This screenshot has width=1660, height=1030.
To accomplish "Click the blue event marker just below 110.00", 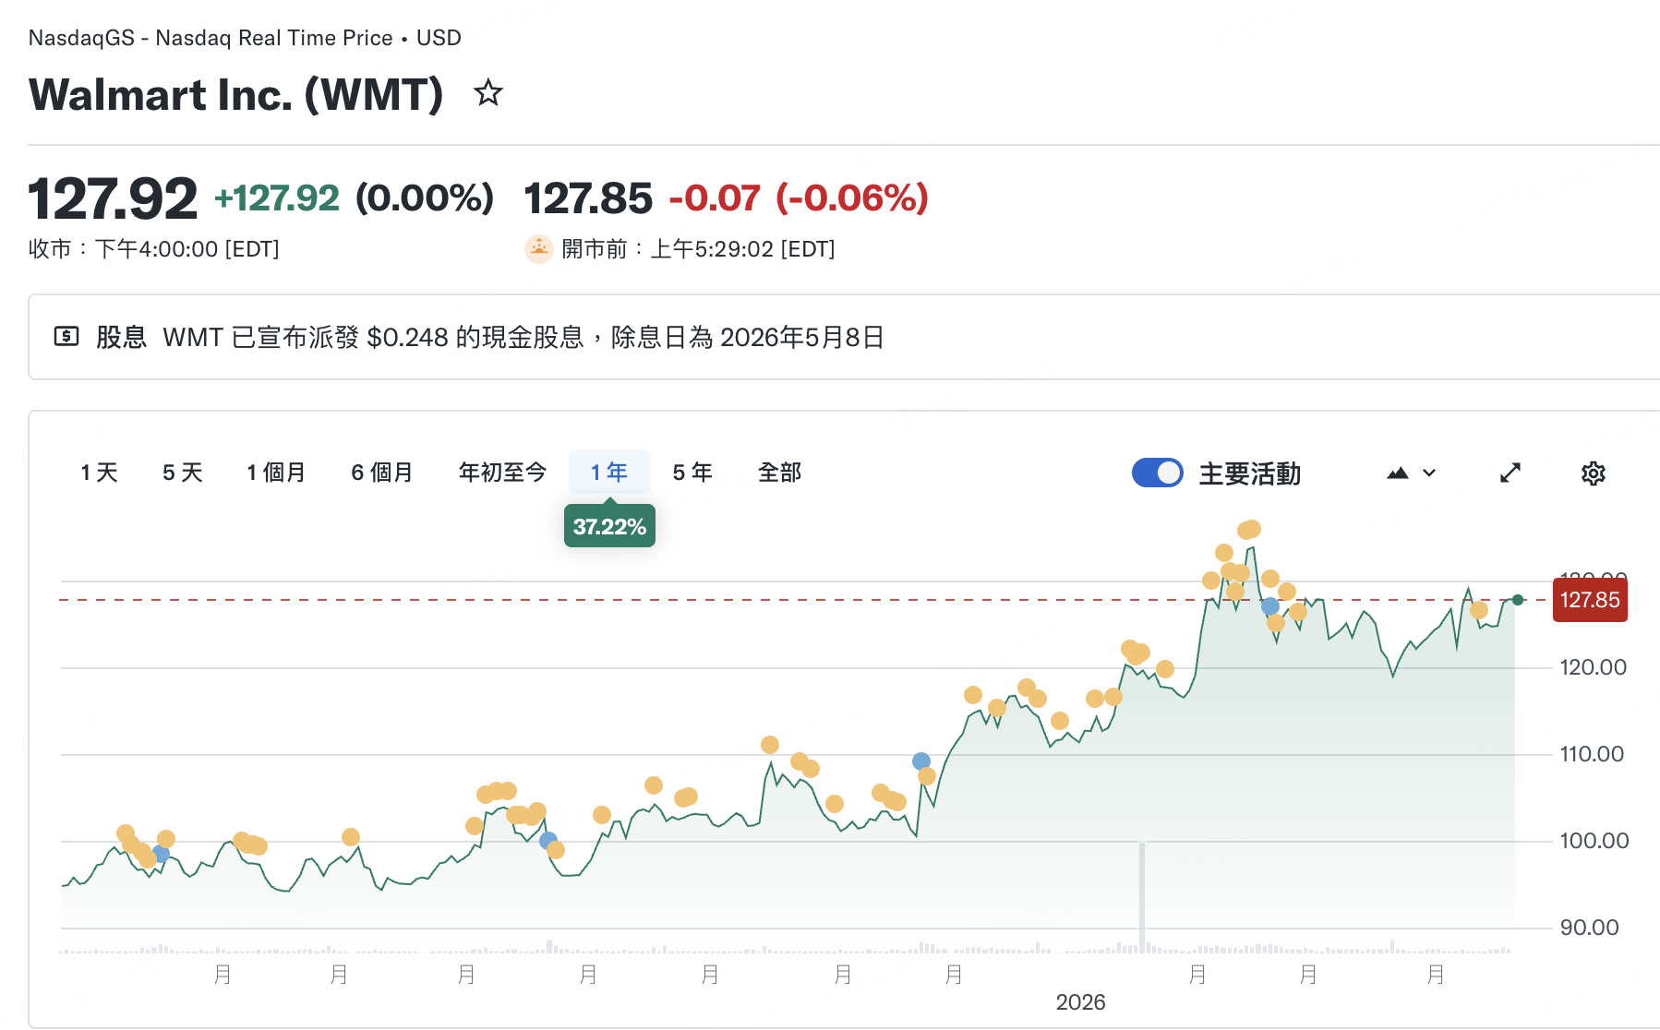I will tap(920, 761).
